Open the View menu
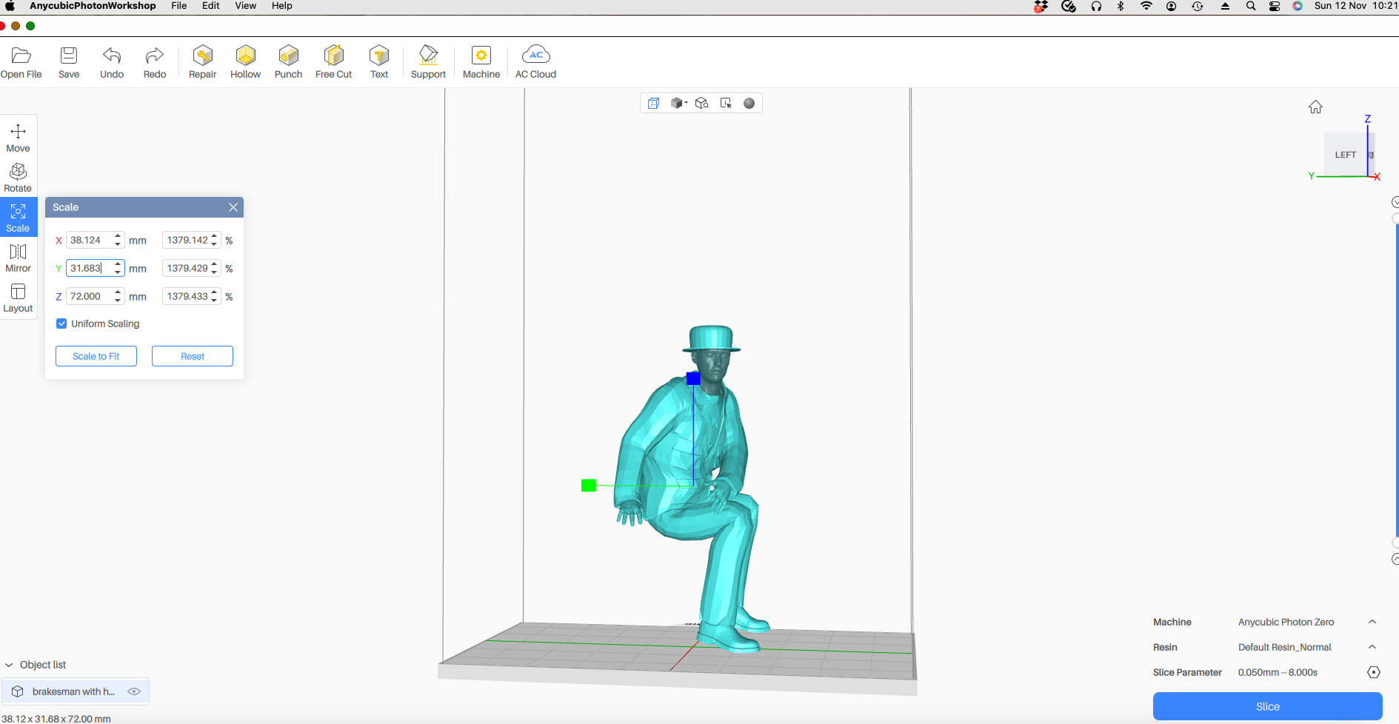Screen dimensions: 1399x724 (245, 6)
